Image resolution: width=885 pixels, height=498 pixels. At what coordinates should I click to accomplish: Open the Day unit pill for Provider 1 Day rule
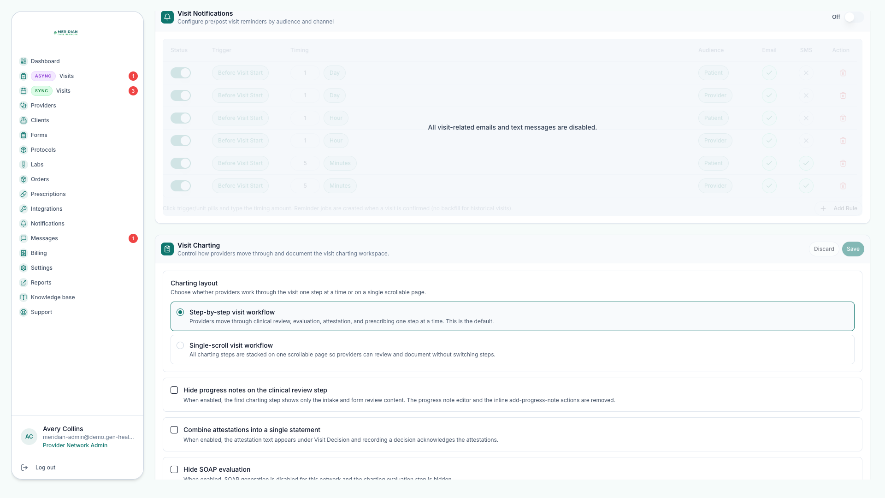pyautogui.click(x=335, y=95)
